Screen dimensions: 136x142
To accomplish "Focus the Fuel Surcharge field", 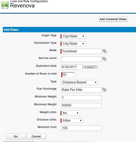I will pyautogui.click(x=82, y=90).
